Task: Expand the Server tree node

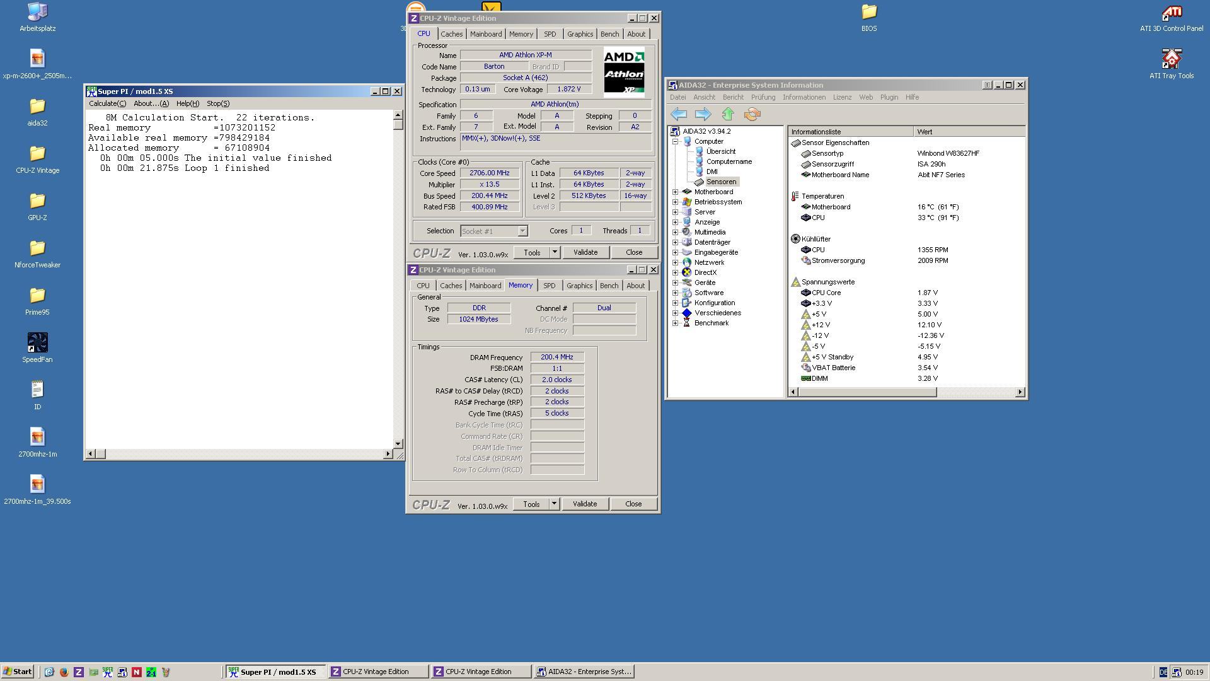Action: [675, 212]
